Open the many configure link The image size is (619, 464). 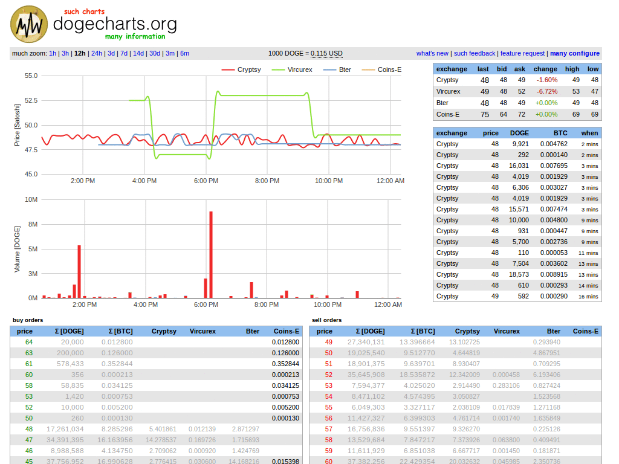pyautogui.click(x=575, y=53)
